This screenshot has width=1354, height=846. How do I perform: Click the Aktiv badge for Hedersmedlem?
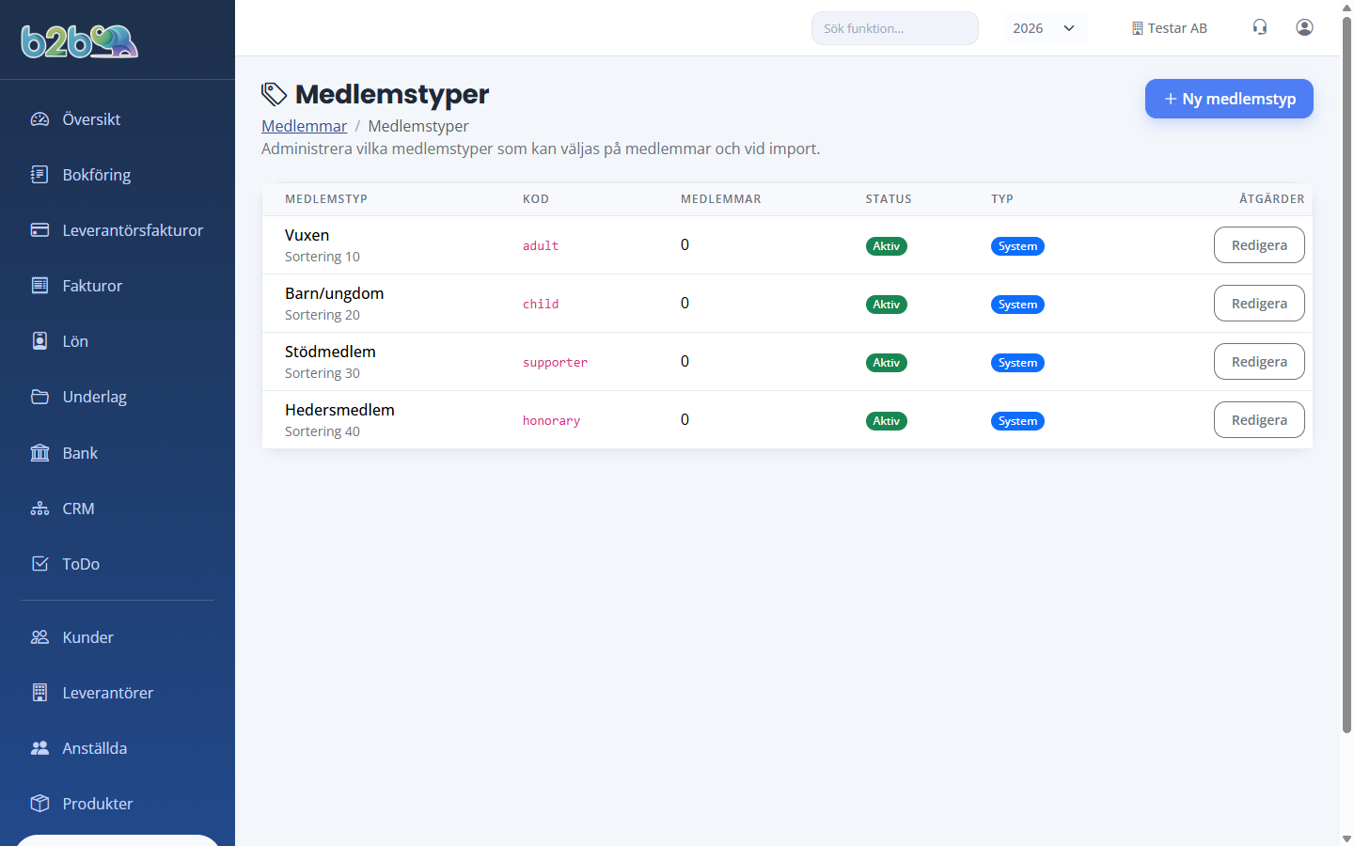coord(886,421)
